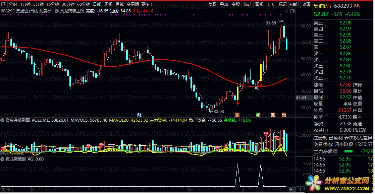Click the 33.93 low price label

click(219, 111)
